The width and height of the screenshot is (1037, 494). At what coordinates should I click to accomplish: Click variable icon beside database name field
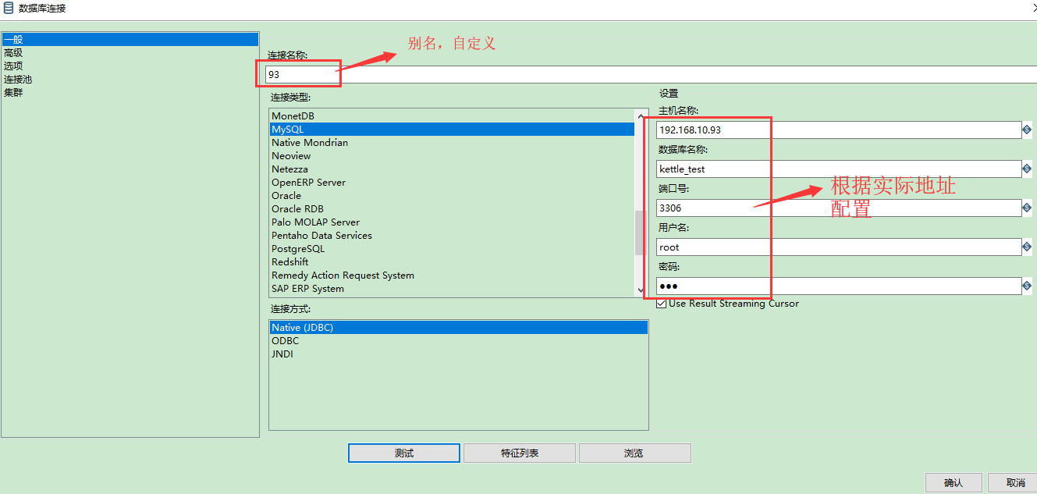click(1027, 169)
